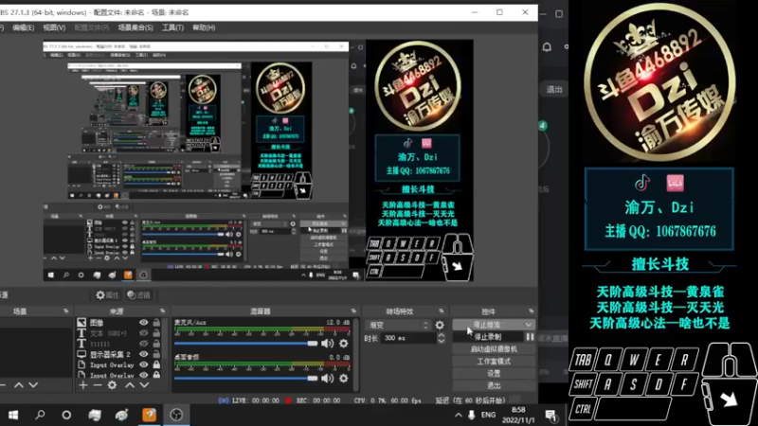Start virtual camera with 启动虚拟摄像机
Image resolution: width=758 pixels, height=426 pixels.
point(494,348)
